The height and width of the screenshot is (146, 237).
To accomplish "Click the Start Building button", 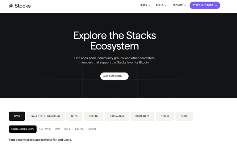I will tap(205, 5).
